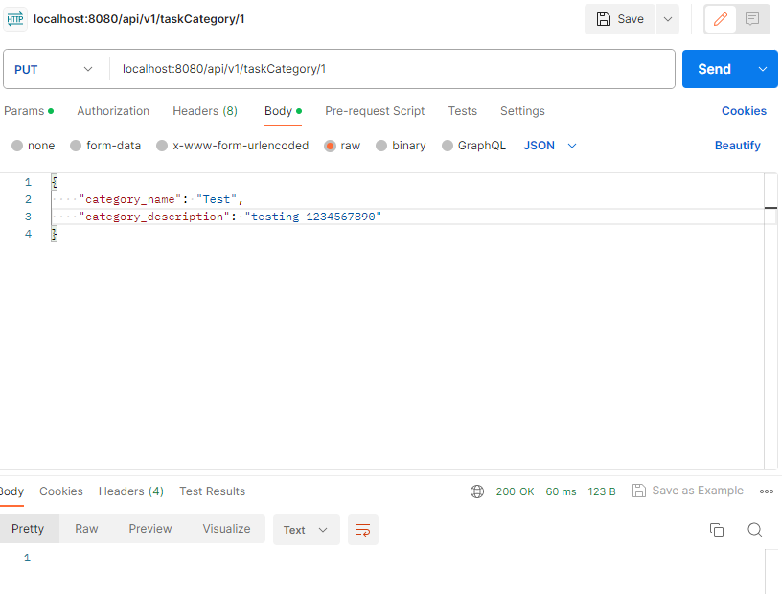Click the "category_name" key in editor
This screenshot has width=782, height=594.
(x=130, y=199)
